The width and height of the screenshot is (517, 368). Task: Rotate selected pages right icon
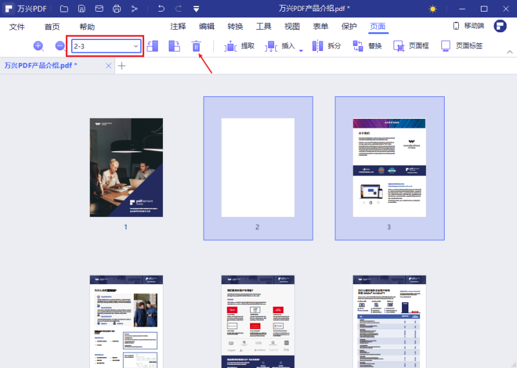click(174, 46)
